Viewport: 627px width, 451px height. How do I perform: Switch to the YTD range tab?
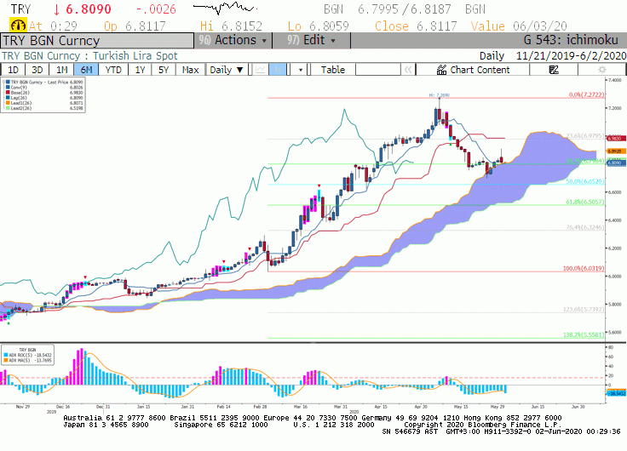(113, 70)
